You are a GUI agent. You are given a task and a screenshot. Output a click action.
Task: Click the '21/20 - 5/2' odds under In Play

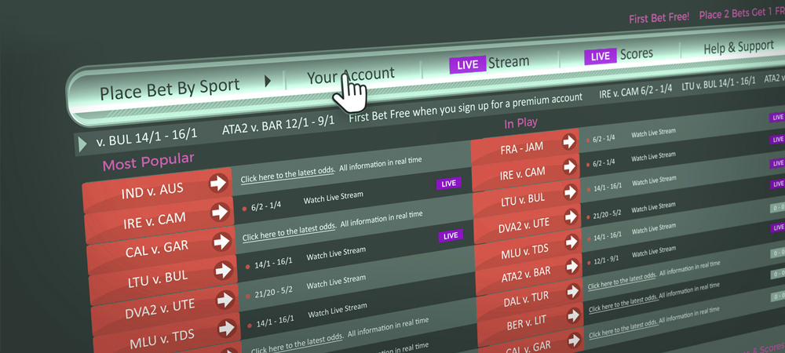608,214
